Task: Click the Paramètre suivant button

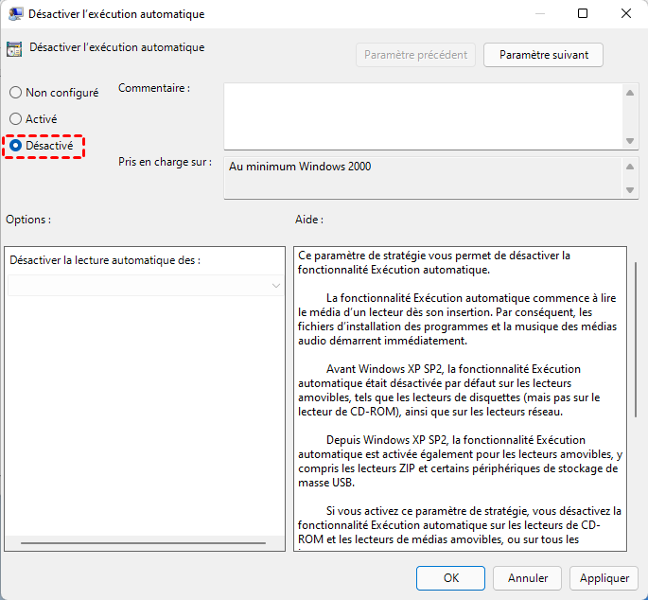Action: [x=543, y=55]
